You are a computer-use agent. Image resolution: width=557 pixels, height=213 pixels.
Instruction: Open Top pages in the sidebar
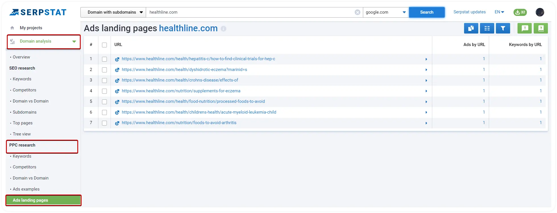coord(23,123)
